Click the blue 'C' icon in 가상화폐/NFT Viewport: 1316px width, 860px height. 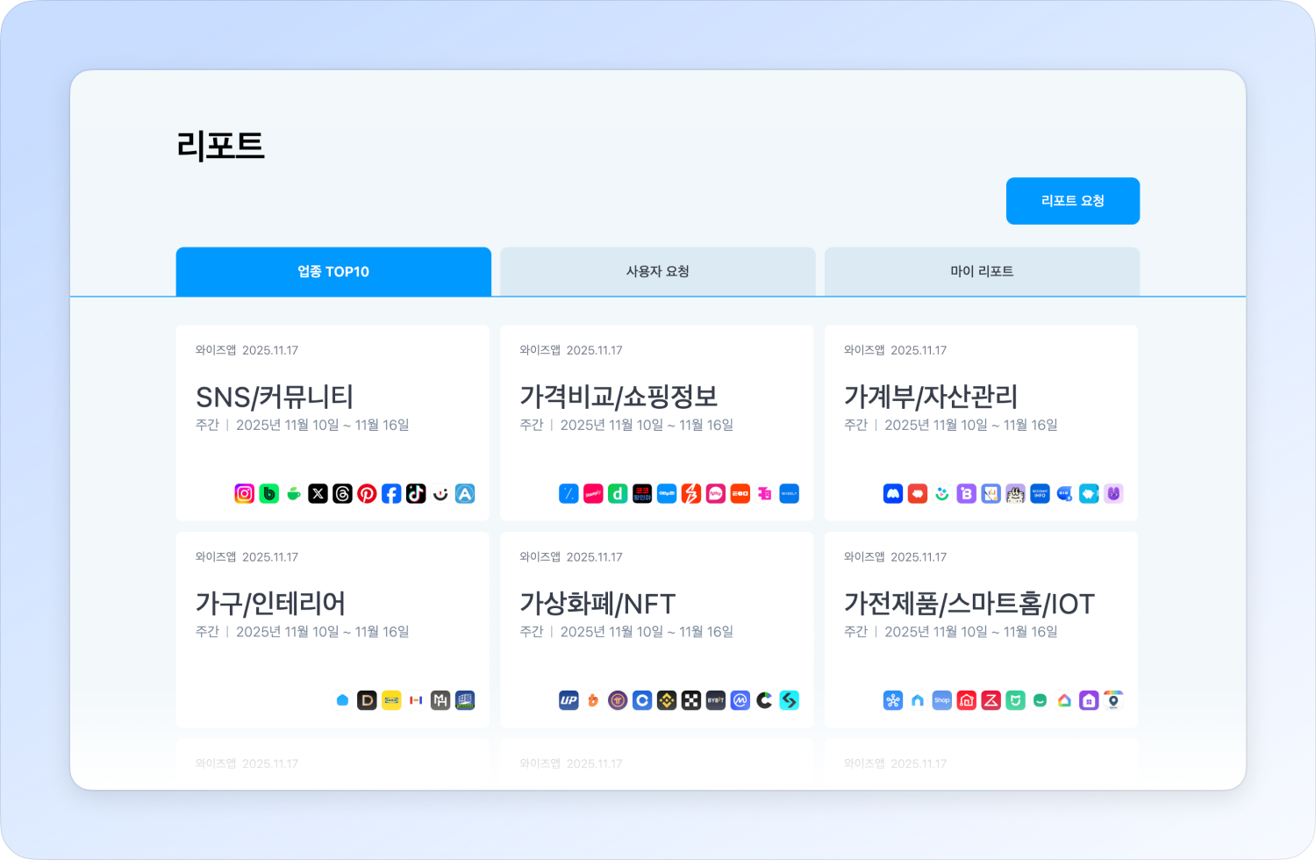(642, 700)
